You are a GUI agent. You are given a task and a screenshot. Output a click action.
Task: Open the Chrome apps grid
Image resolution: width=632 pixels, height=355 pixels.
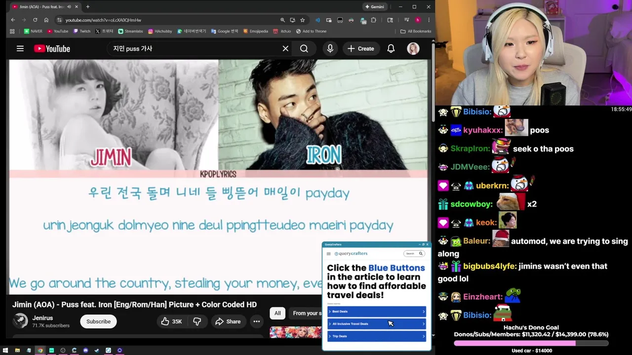point(12,31)
